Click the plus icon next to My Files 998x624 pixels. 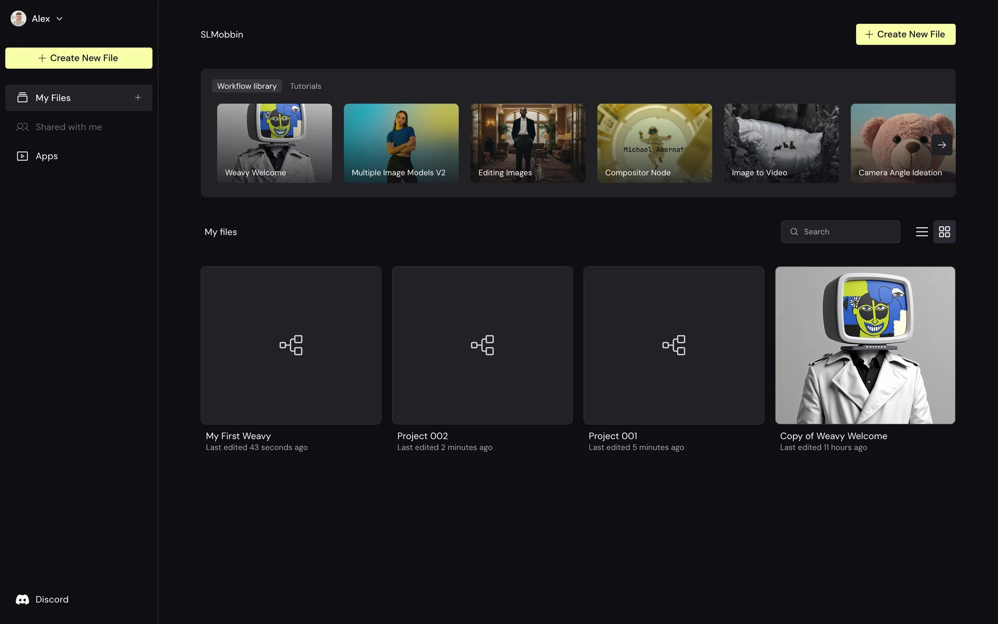pyautogui.click(x=138, y=98)
